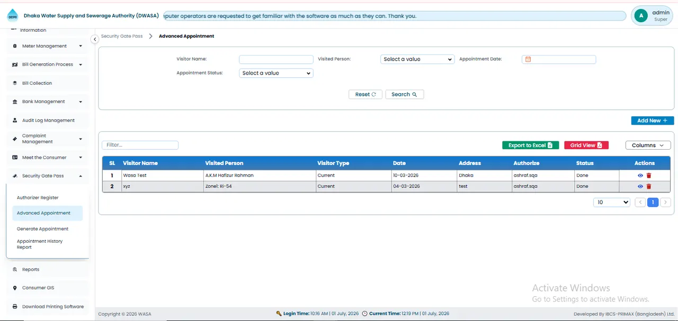Viewport: 678px width, 321px height.
Task: Collapse the sidebar with the chevron arrow
Action: pyautogui.click(x=95, y=39)
